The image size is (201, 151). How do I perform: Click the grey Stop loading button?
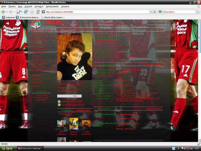(32, 12)
